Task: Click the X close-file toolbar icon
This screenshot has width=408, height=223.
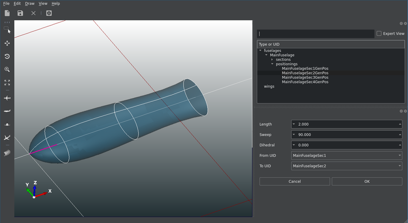Action: pyautogui.click(x=34, y=13)
